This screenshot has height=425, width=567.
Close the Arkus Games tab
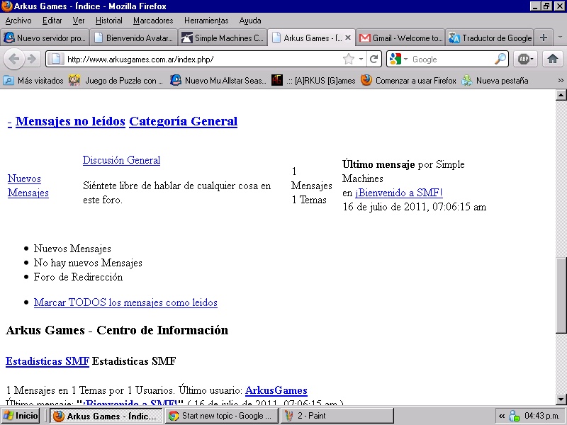click(348, 38)
